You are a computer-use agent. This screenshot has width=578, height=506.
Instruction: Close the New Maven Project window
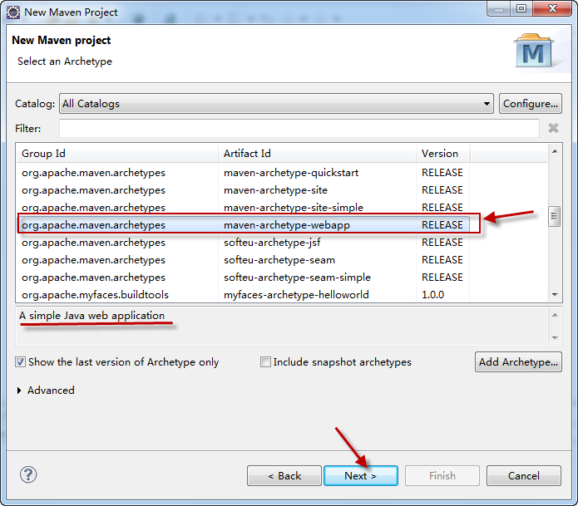click(x=552, y=8)
